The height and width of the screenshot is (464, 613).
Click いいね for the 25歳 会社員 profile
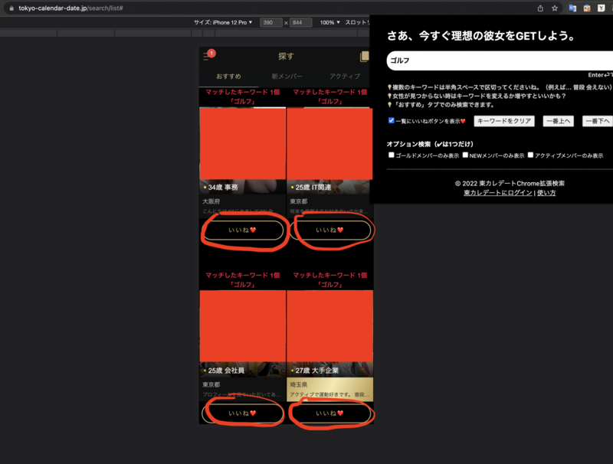242,413
